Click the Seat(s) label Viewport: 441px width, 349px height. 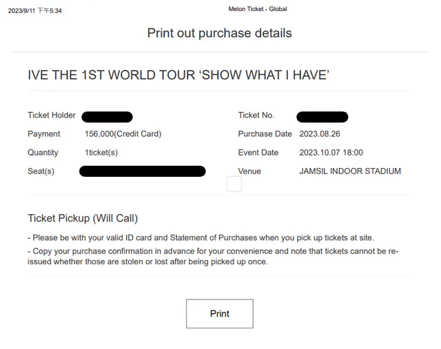point(41,171)
